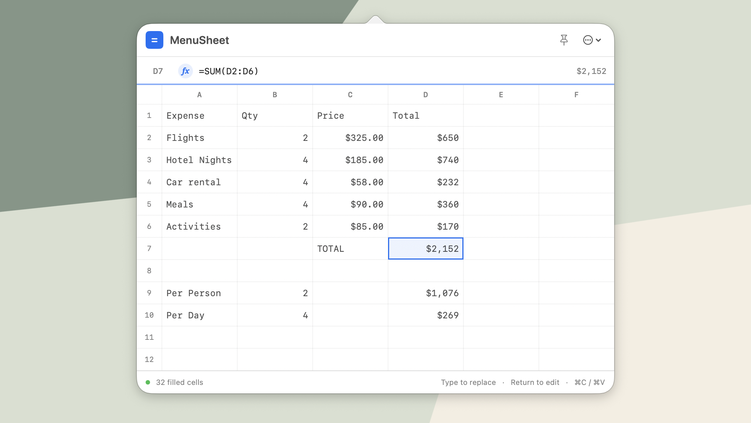Click the Total header cell
Image resolution: width=751 pixels, height=423 pixels.
[426, 115]
